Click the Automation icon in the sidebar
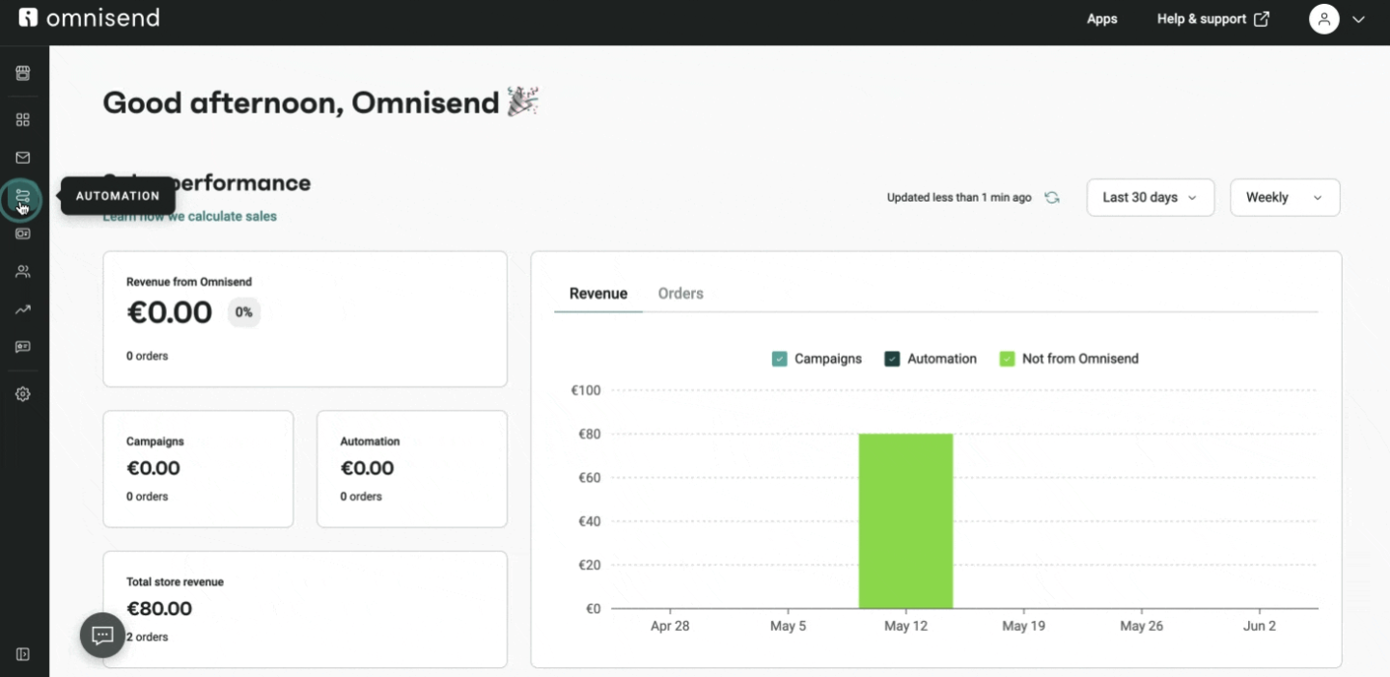1390x677 pixels. 23,197
